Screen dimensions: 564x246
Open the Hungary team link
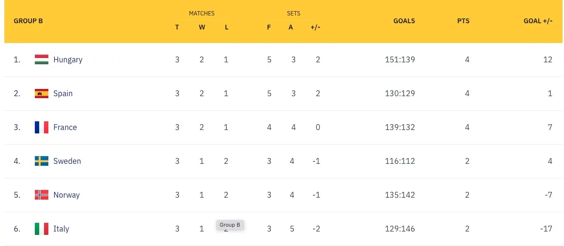coord(68,60)
